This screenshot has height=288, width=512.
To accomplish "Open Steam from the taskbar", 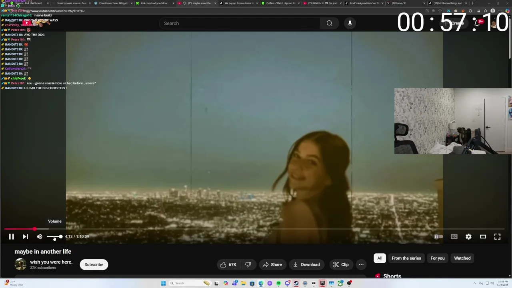I will 296,283.
